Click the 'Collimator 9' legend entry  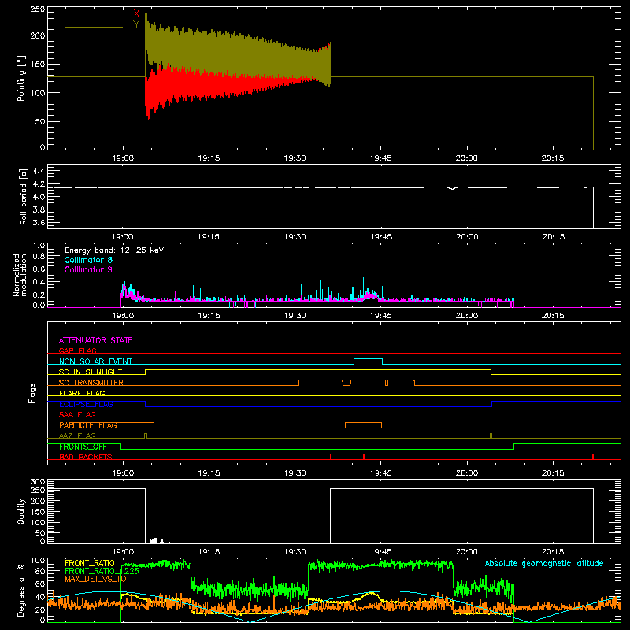(x=88, y=269)
